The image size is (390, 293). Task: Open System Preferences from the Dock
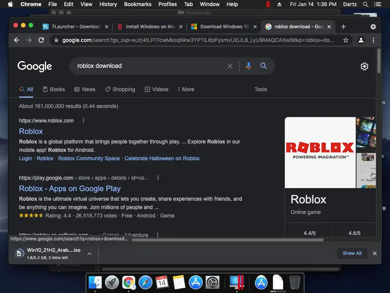pos(212,283)
